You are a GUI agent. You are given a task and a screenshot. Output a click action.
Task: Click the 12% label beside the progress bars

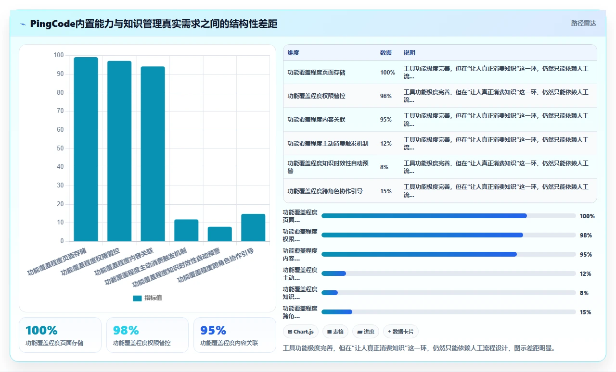(586, 274)
